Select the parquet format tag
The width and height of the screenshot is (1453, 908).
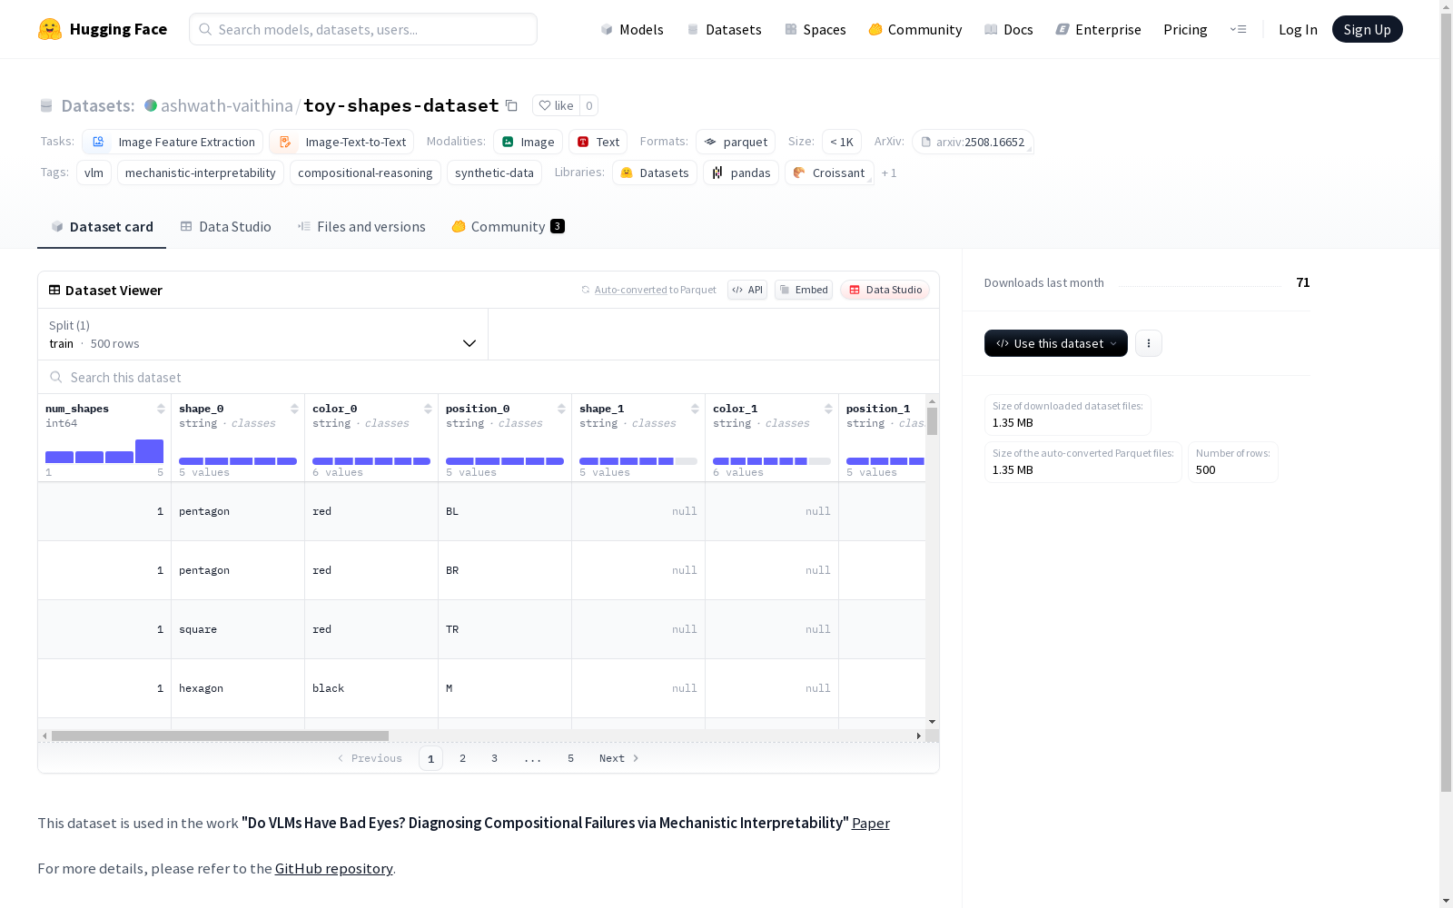pyautogui.click(x=736, y=142)
